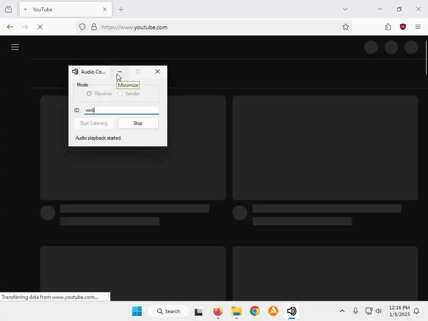Click the Start Listening button
This screenshot has width=428, height=321.
[x=94, y=123]
